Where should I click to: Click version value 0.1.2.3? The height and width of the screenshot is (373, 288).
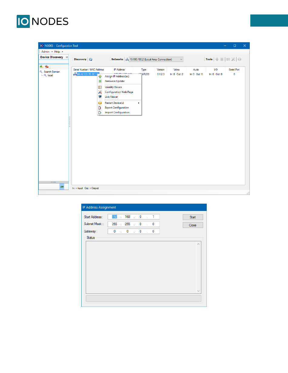click(x=161, y=74)
